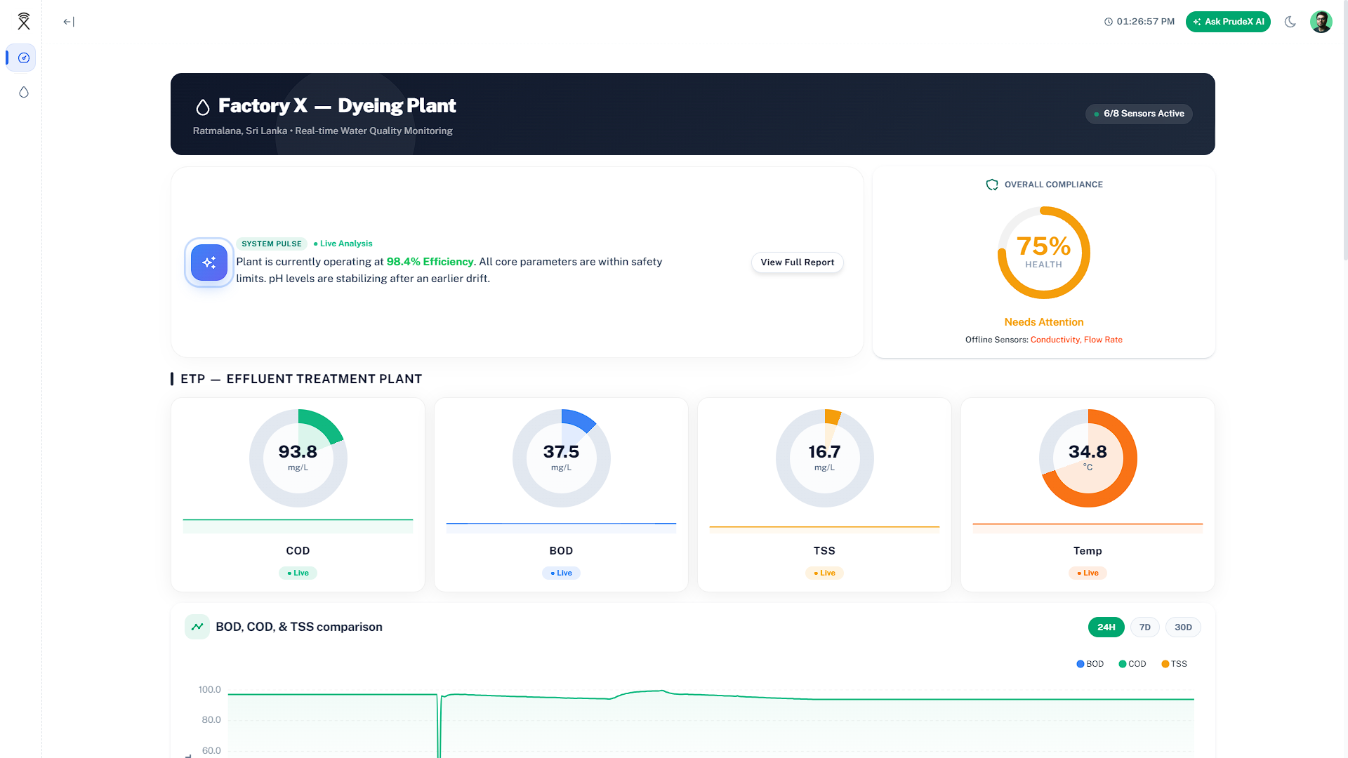Click the shield icon beside Overall Compliance
The width and height of the screenshot is (1348, 758).
click(992, 185)
